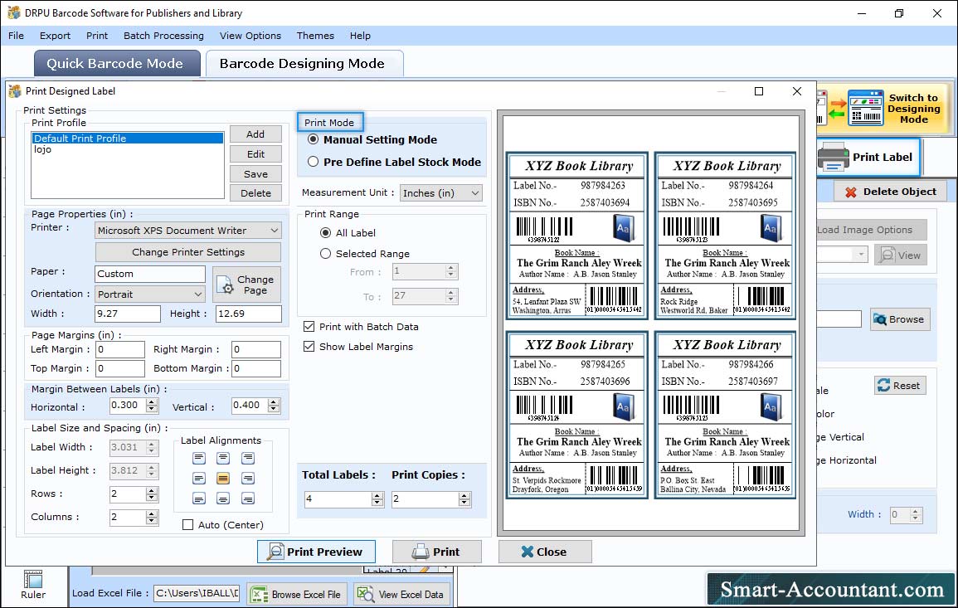The width and height of the screenshot is (958, 608).
Task: Click Total Labels spinner arrows
Action: click(377, 499)
